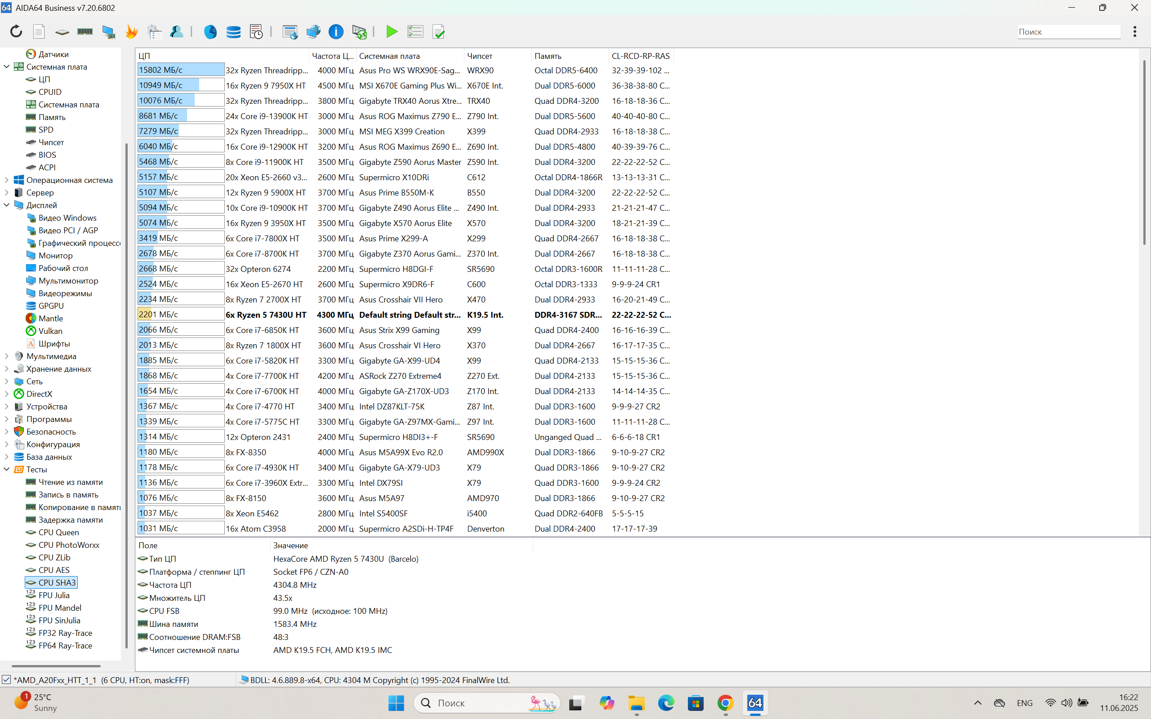
Task: Sort by the Память column header
Action: pyautogui.click(x=548, y=56)
